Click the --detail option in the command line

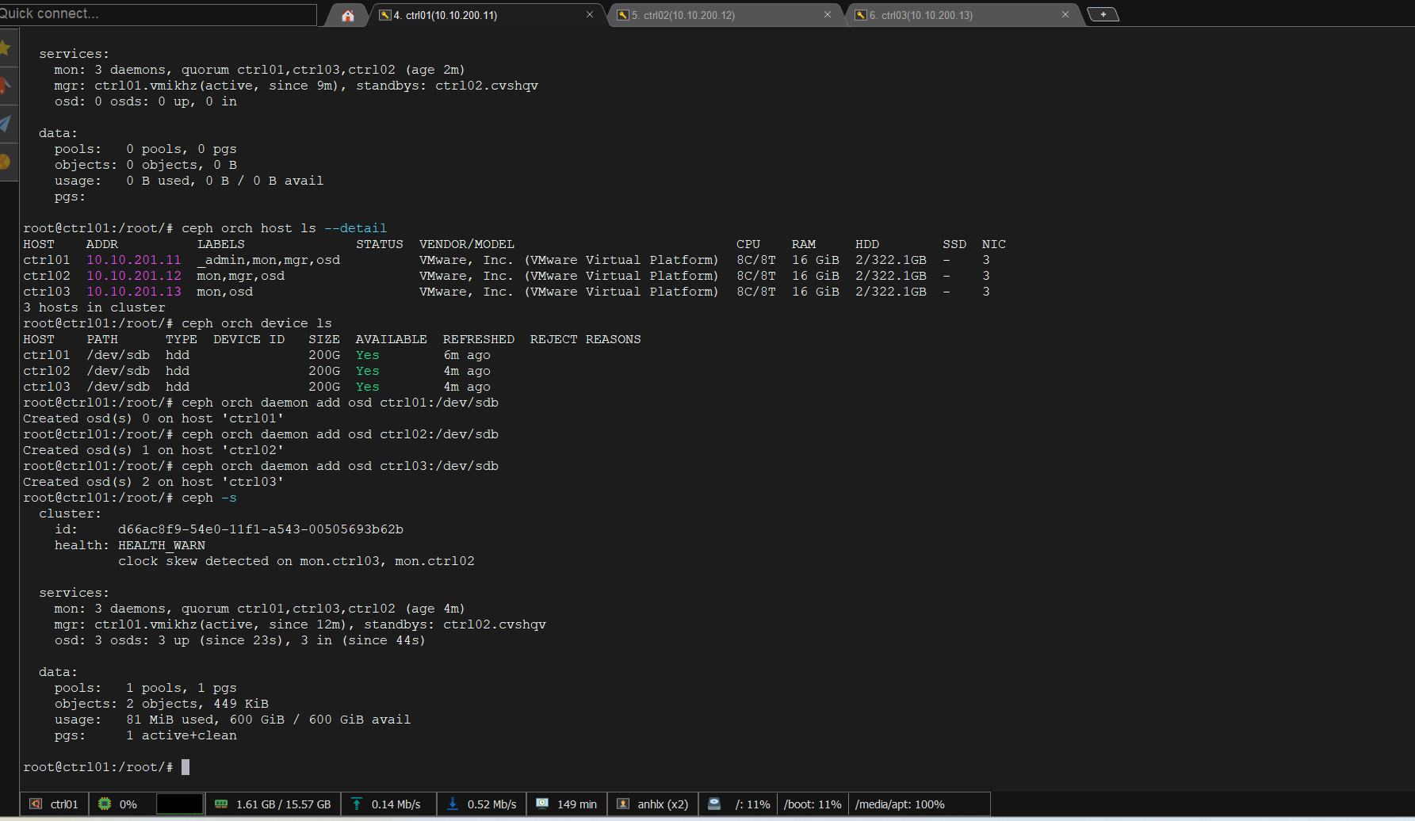coord(356,228)
